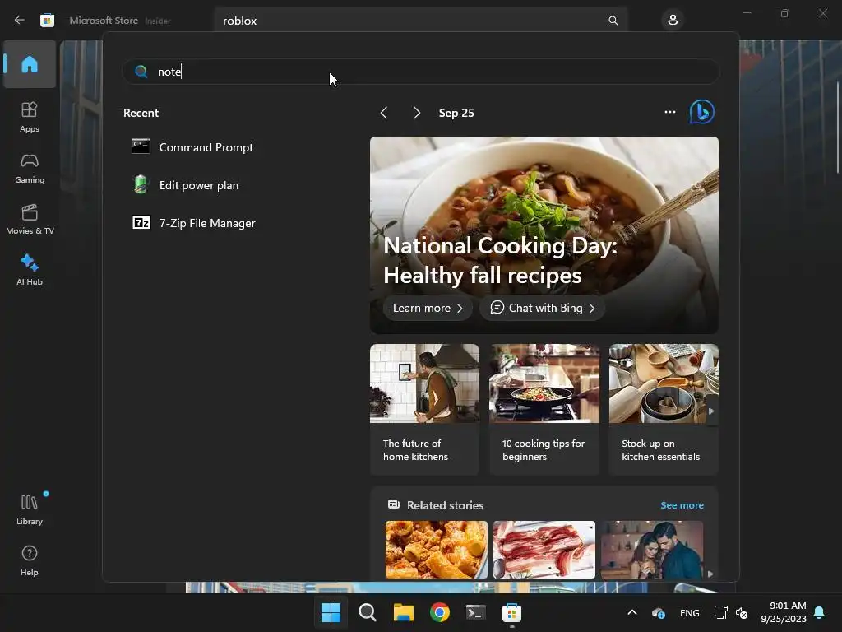Click the Related stories heading
The image size is (842, 632).
pyautogui.click(x=445, y=505)
